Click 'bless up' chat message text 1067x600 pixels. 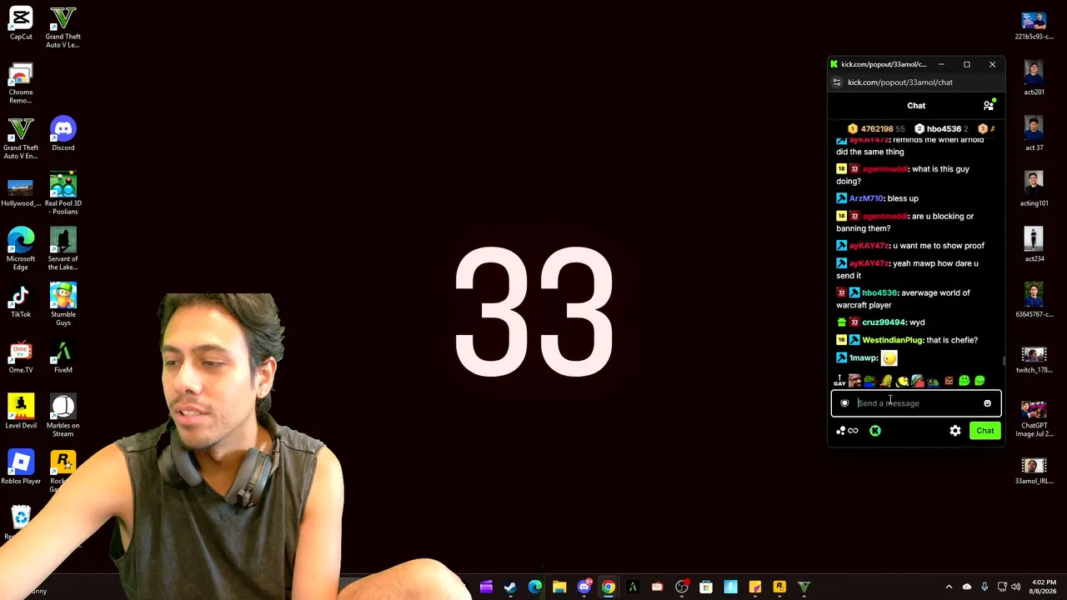(x=903, y=198)
